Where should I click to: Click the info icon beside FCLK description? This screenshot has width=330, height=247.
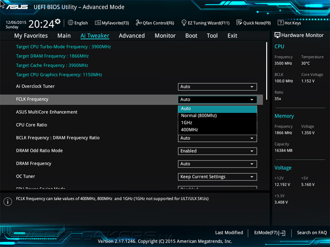click(x=8, y=202)
